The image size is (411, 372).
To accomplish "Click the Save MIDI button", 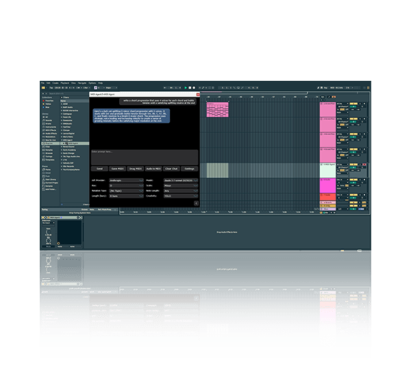I will 117,168.
